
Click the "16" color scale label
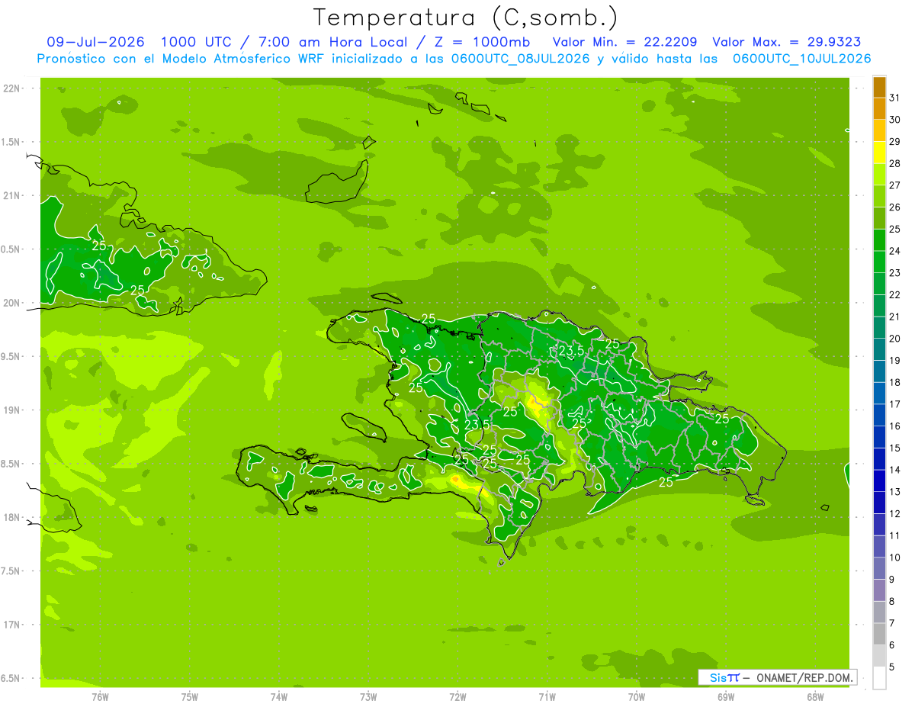[x=894, y=426]
